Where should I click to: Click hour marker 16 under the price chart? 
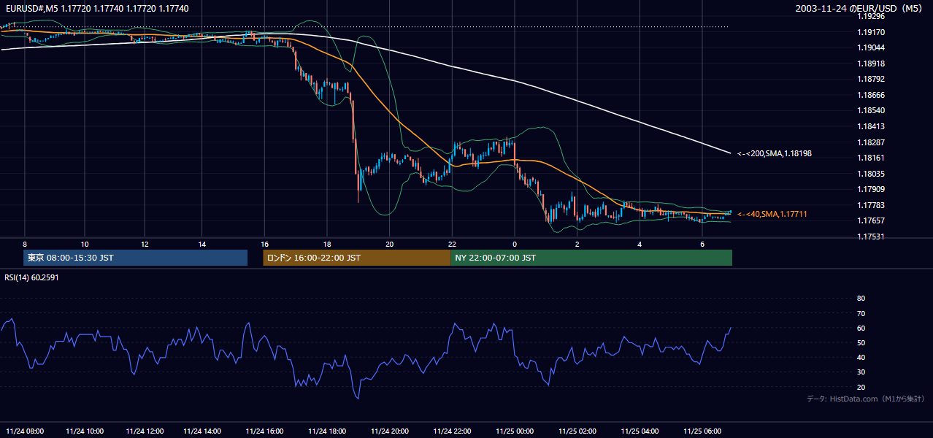(x=264, y=244)
